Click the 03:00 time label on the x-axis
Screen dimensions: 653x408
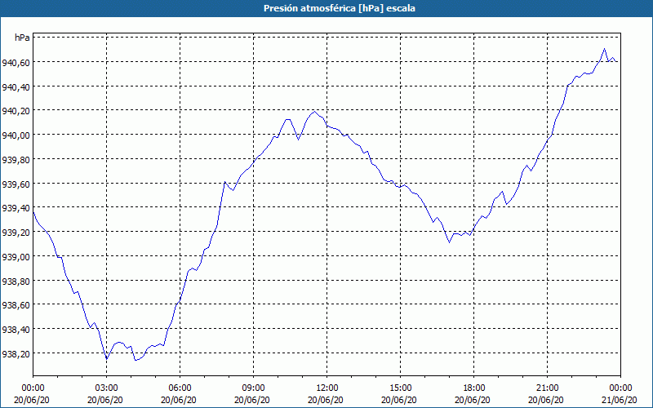(x=106, y=387)
